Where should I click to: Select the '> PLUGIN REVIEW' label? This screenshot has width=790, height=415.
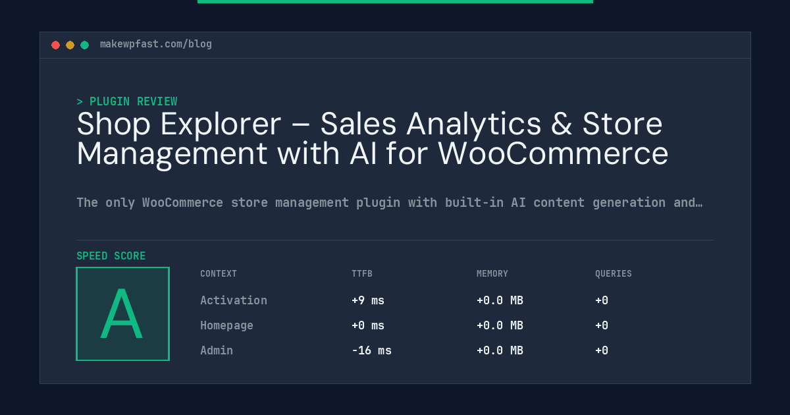pos(127,101)
